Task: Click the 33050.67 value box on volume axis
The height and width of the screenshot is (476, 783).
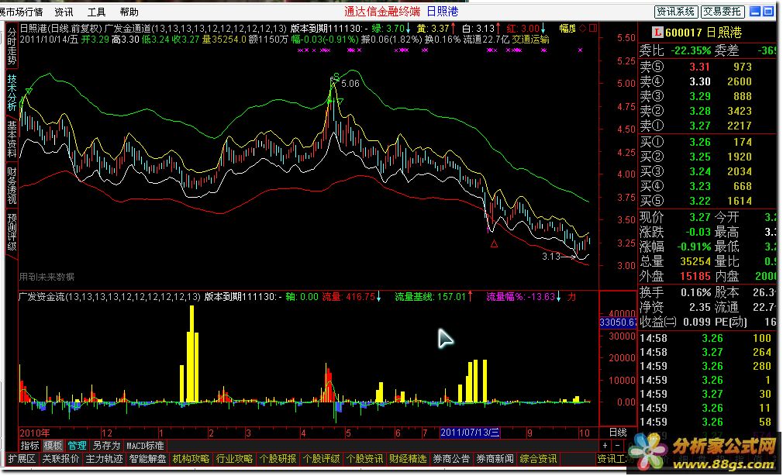Action: click(618, 323)
